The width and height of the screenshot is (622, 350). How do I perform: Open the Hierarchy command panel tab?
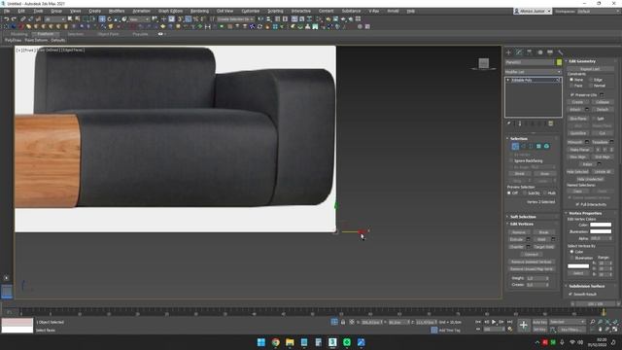pyautogui.click(x=529, y=52)
